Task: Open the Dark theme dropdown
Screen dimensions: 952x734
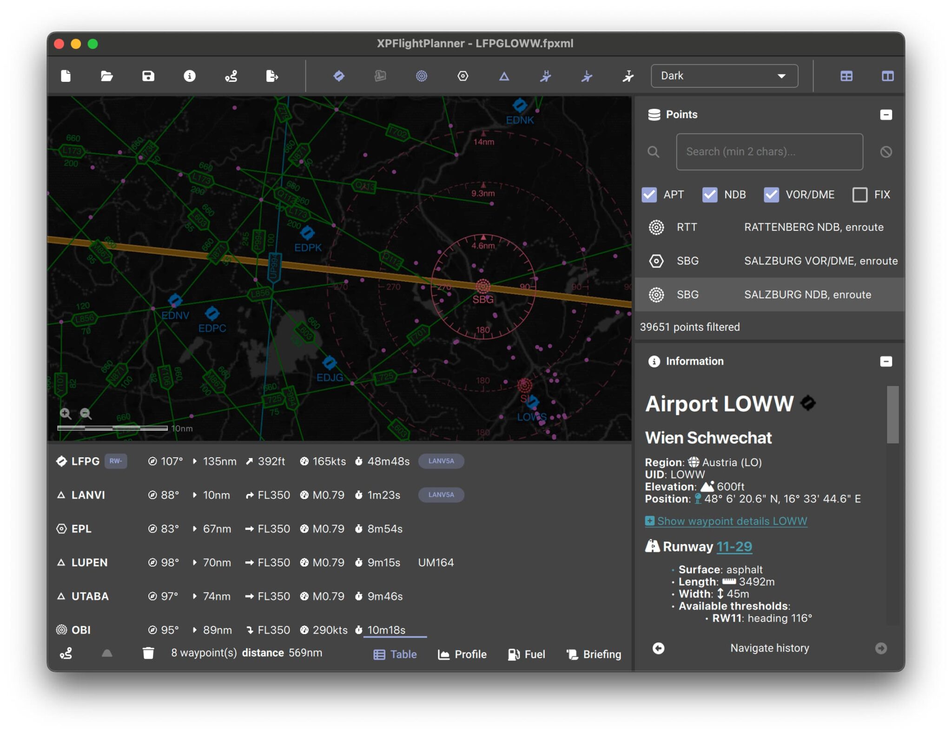Action: click(724, 75)
